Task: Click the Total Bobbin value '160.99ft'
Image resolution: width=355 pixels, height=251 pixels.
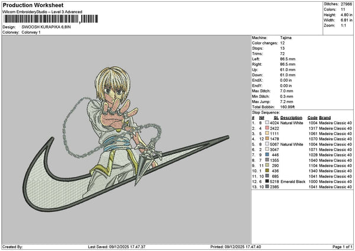Action: pos(287,107)
